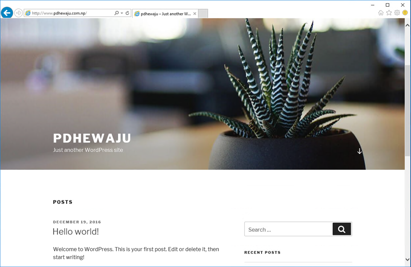Submit search with the black magnifier button
Viewport: 411px width, 267px height.
(x=342, y=229)
